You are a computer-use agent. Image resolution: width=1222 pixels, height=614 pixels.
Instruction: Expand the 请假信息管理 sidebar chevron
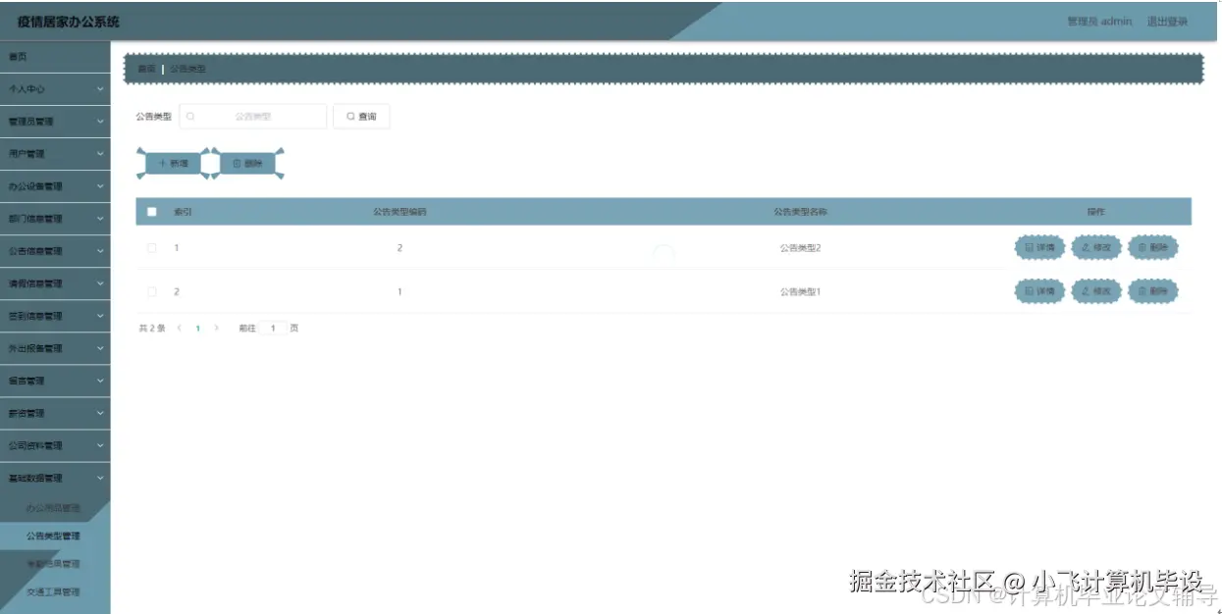pyautogui.click(x=100, y=283)
